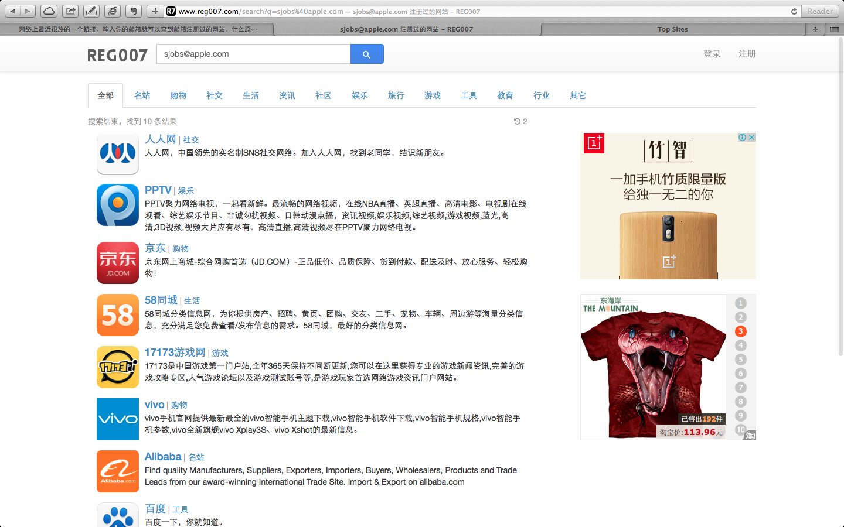Open the Alibaba site name link

coord(162,456)
